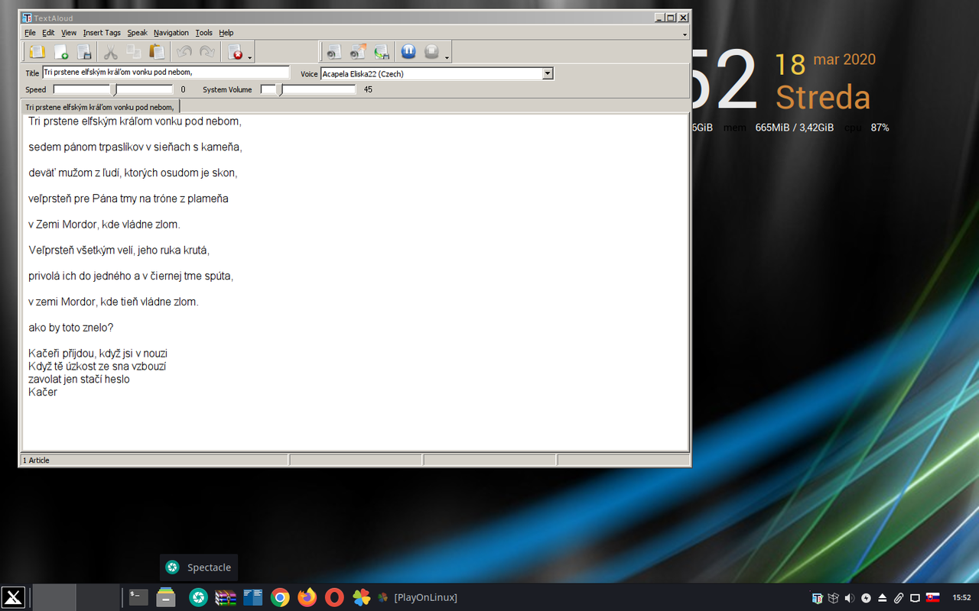This screenshot has height=611, width=979.
Task: Pause speech with the blue pause button
Action: coord(408,51)
